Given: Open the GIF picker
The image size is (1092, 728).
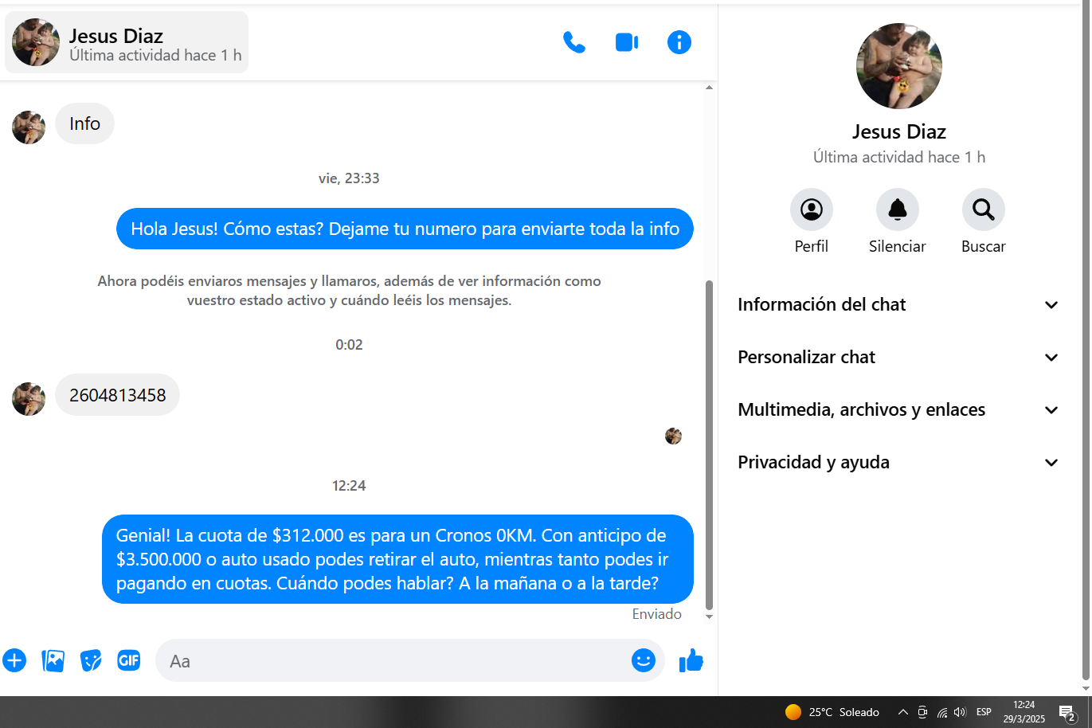Looking at the screenshot, I should tap(129, 660).
